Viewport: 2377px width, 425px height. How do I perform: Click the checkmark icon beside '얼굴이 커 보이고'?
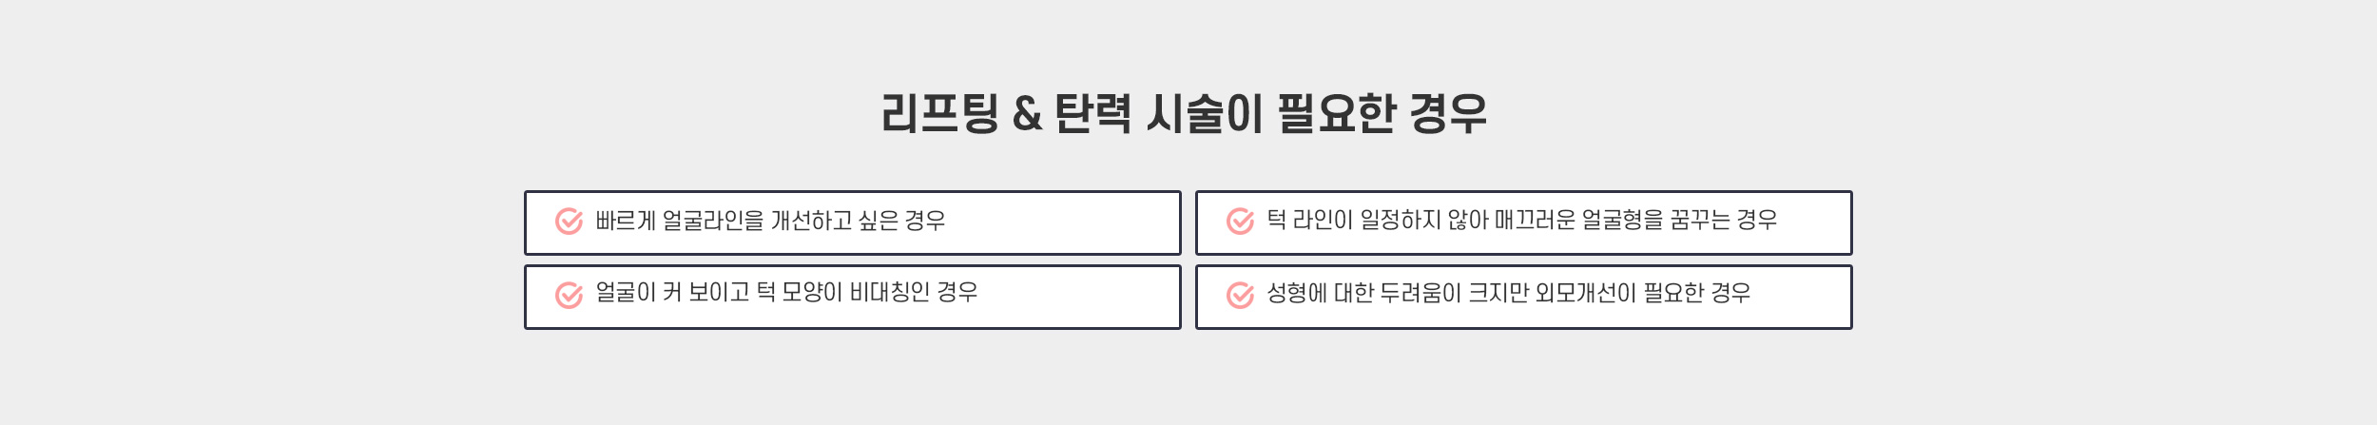[569, 295]
